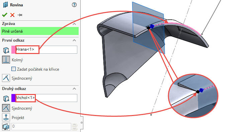This screenshot has width=251, height=132.
Task: Select Sjednocený constraint under První odkaz
Action: tap(6, 78)
